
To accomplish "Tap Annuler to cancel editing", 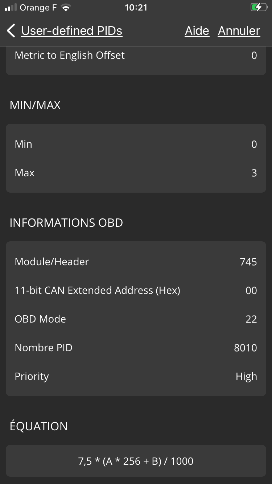I will (239, 31).
